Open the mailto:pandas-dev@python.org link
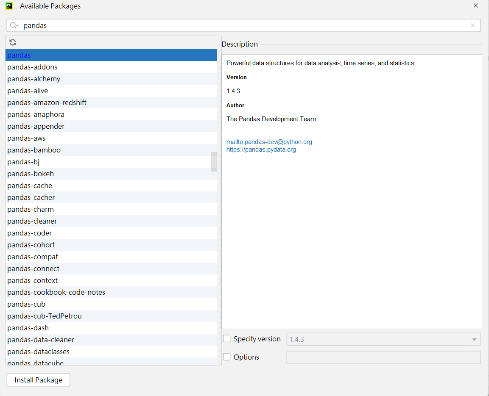 (269, 142)
